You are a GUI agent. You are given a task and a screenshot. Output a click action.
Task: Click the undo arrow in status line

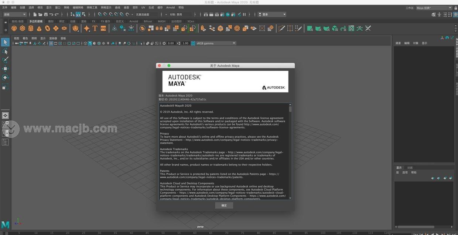(x=51, y=14)
